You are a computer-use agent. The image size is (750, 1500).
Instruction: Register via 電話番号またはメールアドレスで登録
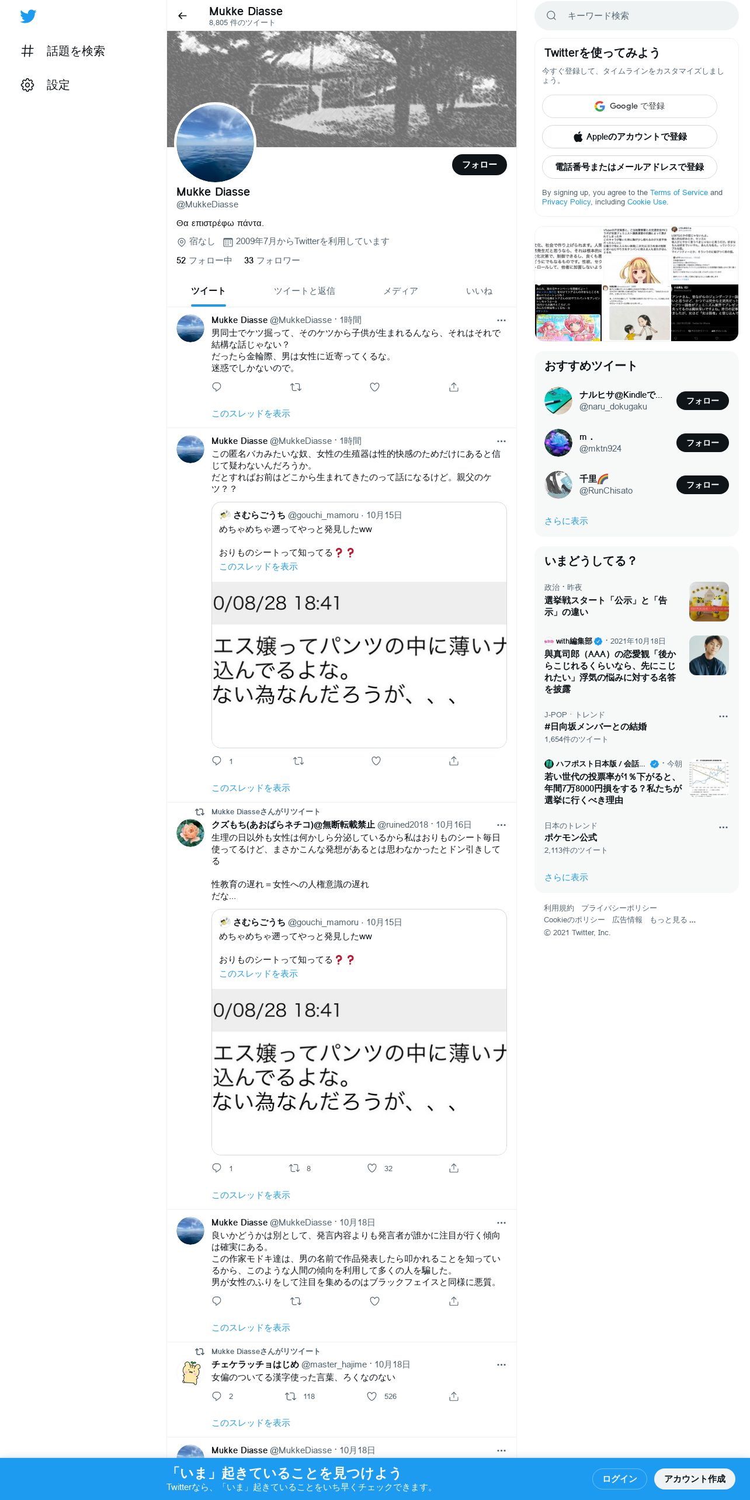(630, 167)
